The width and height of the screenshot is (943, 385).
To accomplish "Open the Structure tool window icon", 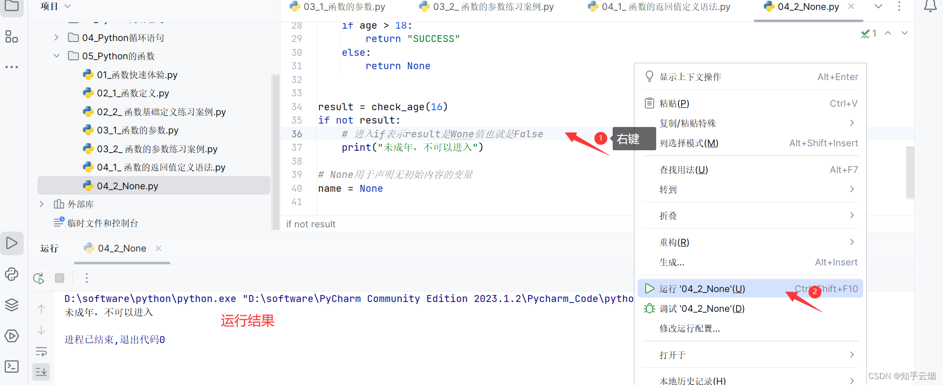I will tap(12, 37).
